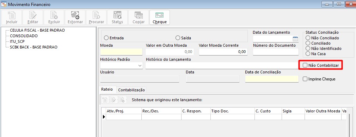Choose Não Conciliado status option
356x137 pixels.
point(308,38)
